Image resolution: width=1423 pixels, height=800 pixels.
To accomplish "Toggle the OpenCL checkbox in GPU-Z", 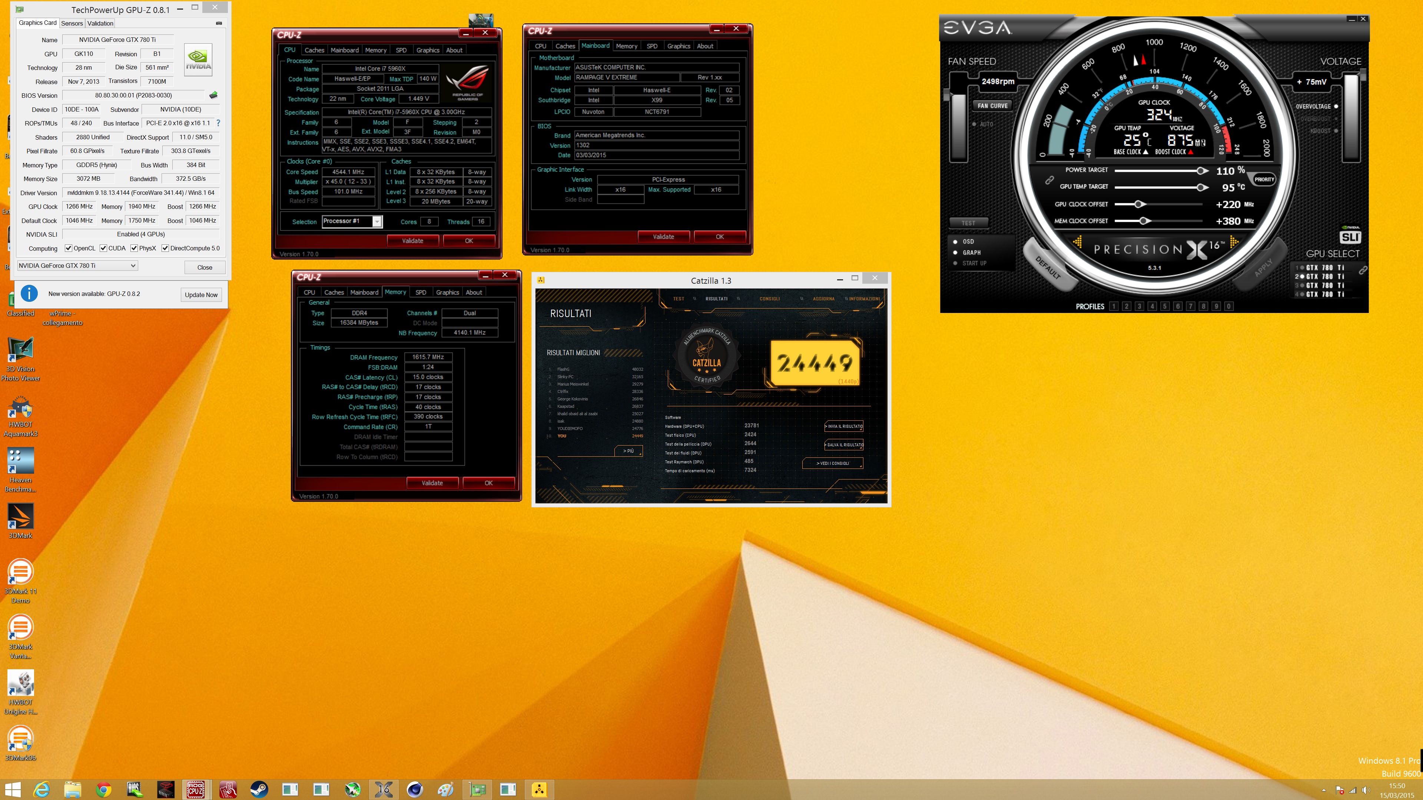I will point(69,249).
